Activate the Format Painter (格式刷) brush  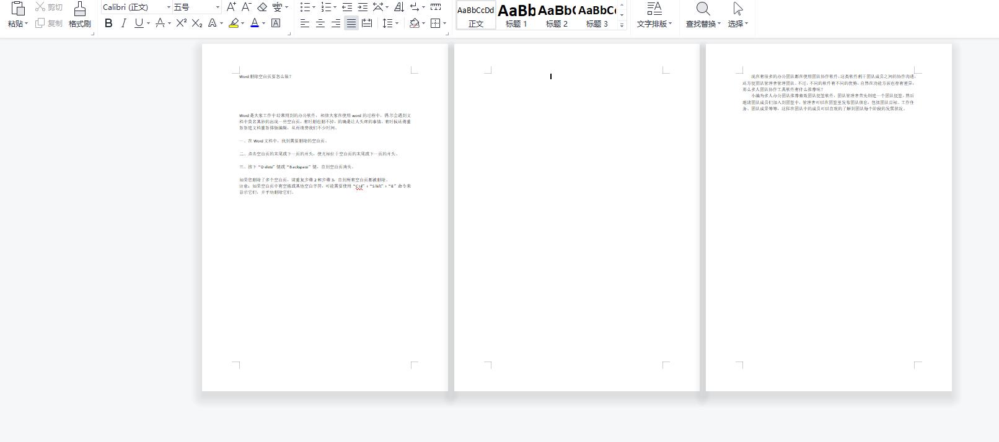(x=80, y=15)
